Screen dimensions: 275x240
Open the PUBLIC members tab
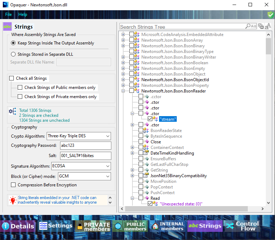tap(131, 226)
